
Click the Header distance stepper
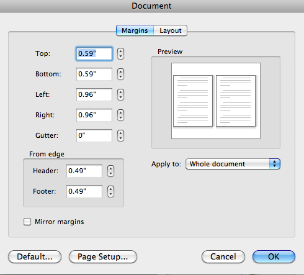pos(110,171)
